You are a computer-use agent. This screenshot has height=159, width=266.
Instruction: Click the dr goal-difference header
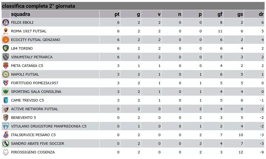[x=261, y=14]
